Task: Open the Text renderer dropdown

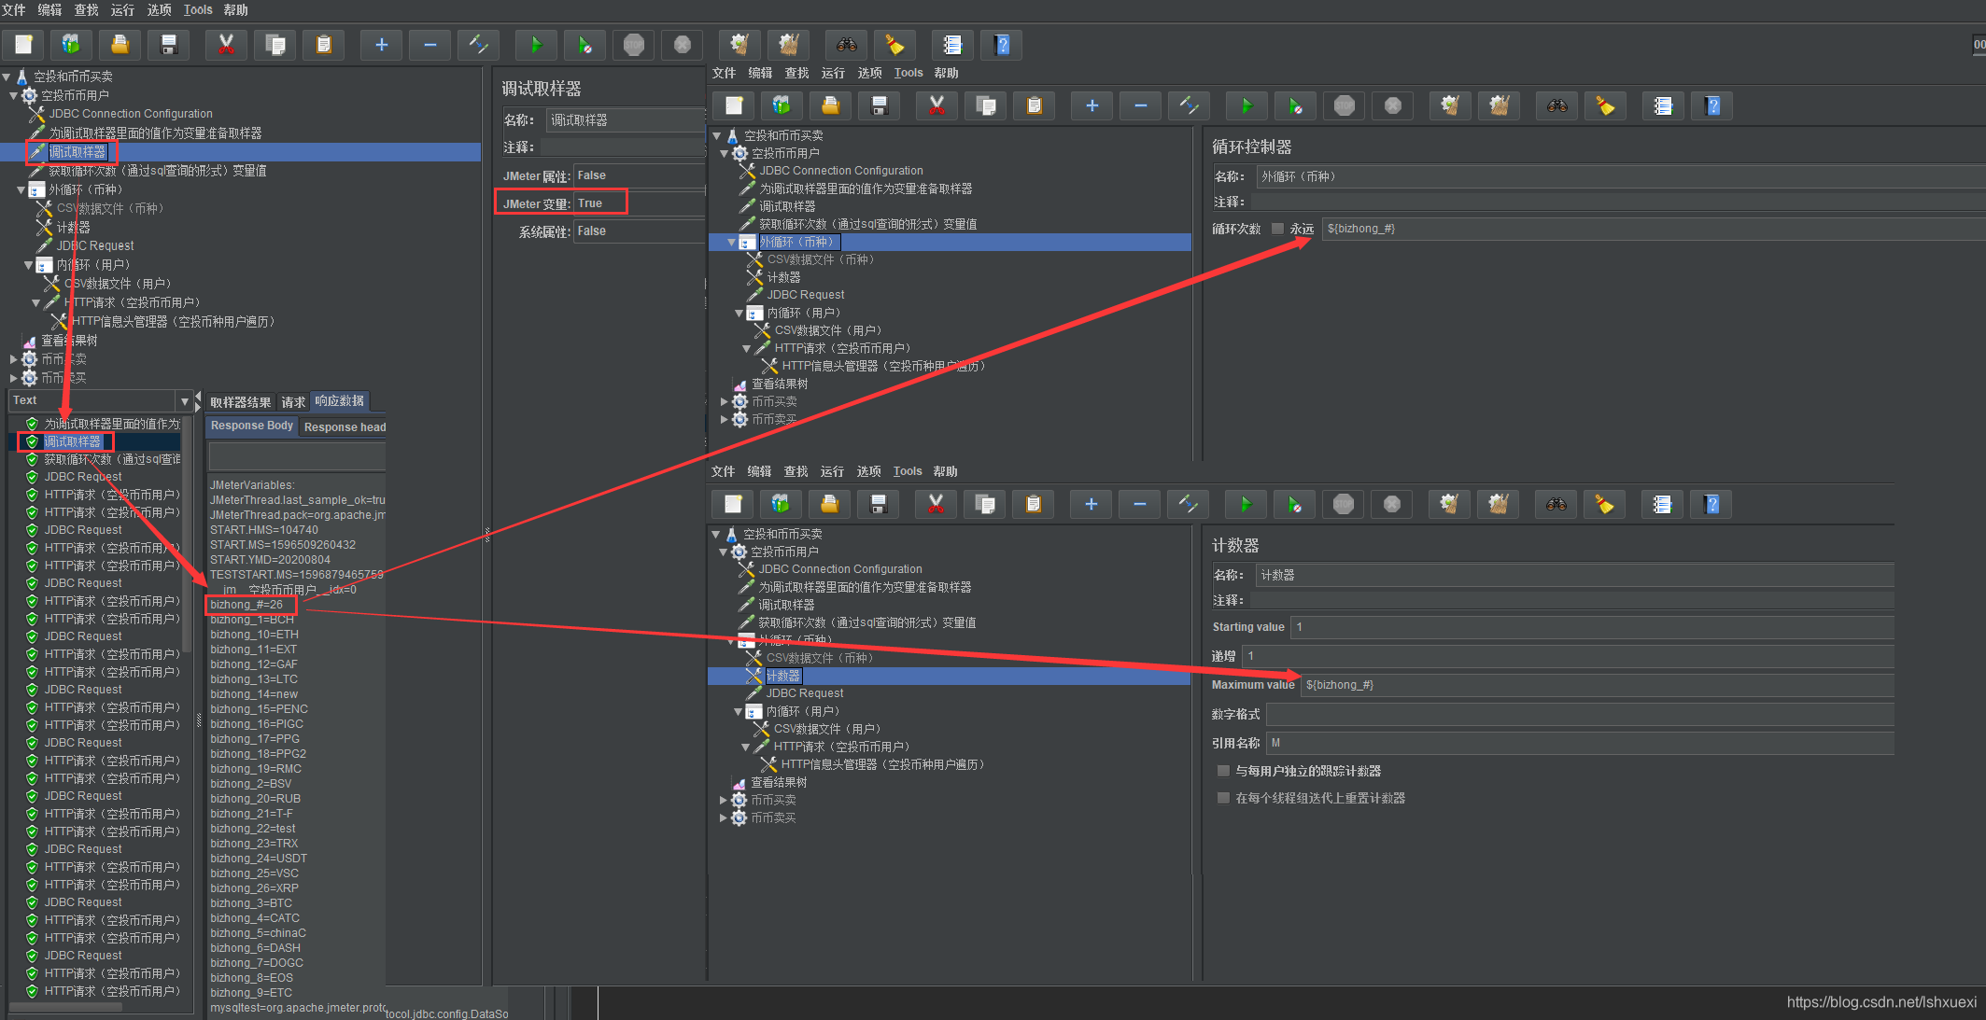Action: tap(184, 401)
